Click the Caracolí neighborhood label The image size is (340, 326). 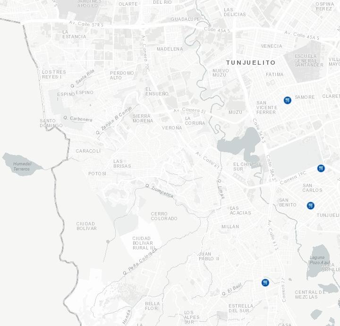tap(88, 151)
